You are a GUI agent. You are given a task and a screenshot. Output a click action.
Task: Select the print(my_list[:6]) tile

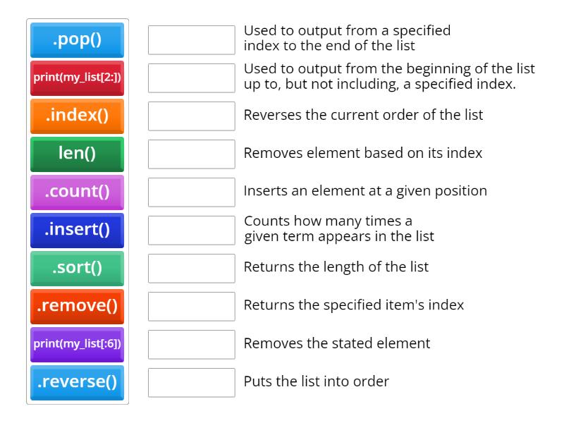pyautogui.click(x=77, y=345)
